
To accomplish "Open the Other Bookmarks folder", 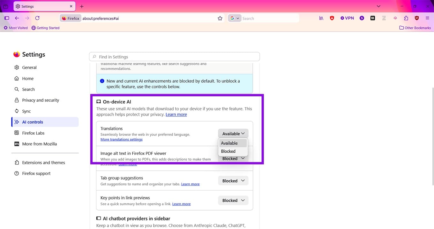I will [415, 28].
